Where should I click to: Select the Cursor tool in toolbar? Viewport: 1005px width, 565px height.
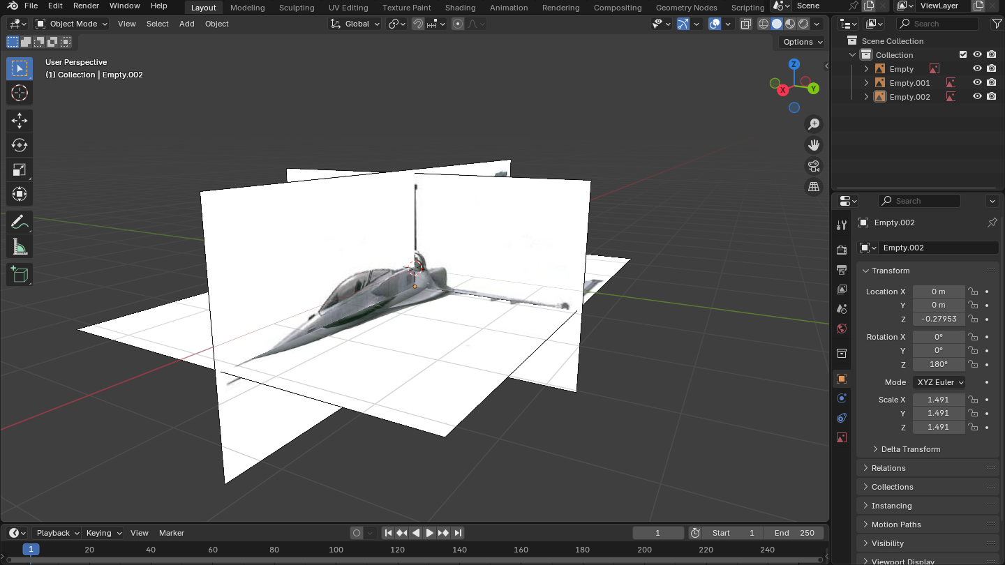click(x=20, y=93)
